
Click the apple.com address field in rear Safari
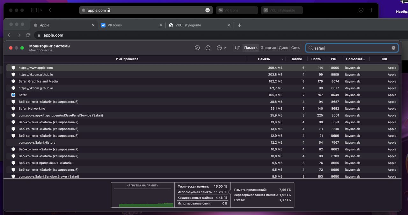146,10
